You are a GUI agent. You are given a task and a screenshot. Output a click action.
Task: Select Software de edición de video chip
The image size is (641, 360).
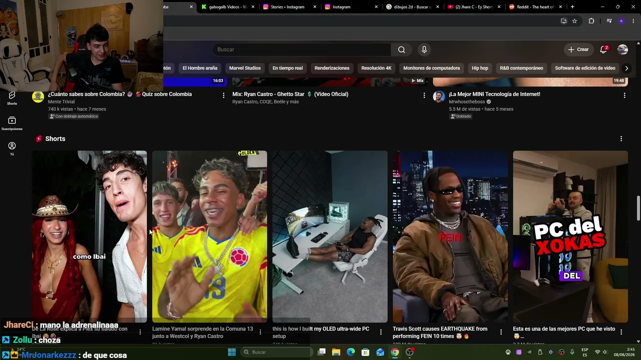(x=585, y=68)
